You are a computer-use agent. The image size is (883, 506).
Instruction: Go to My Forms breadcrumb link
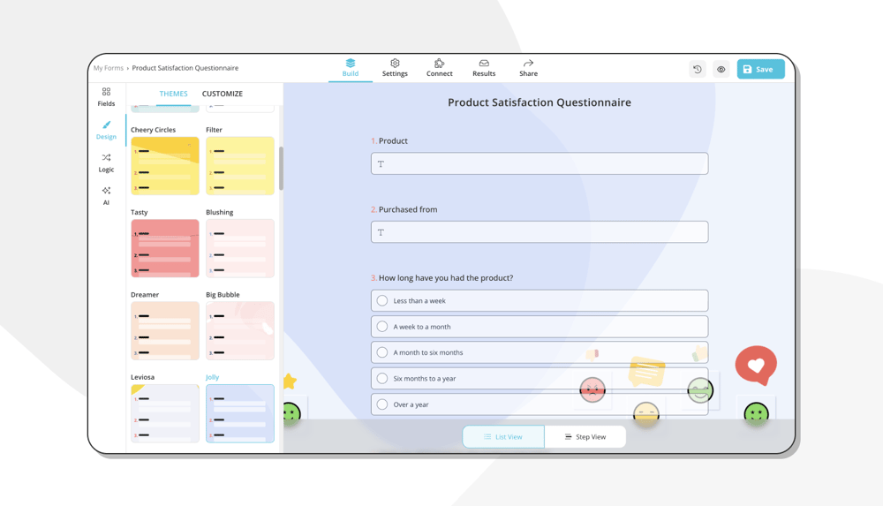pos(109,68)
